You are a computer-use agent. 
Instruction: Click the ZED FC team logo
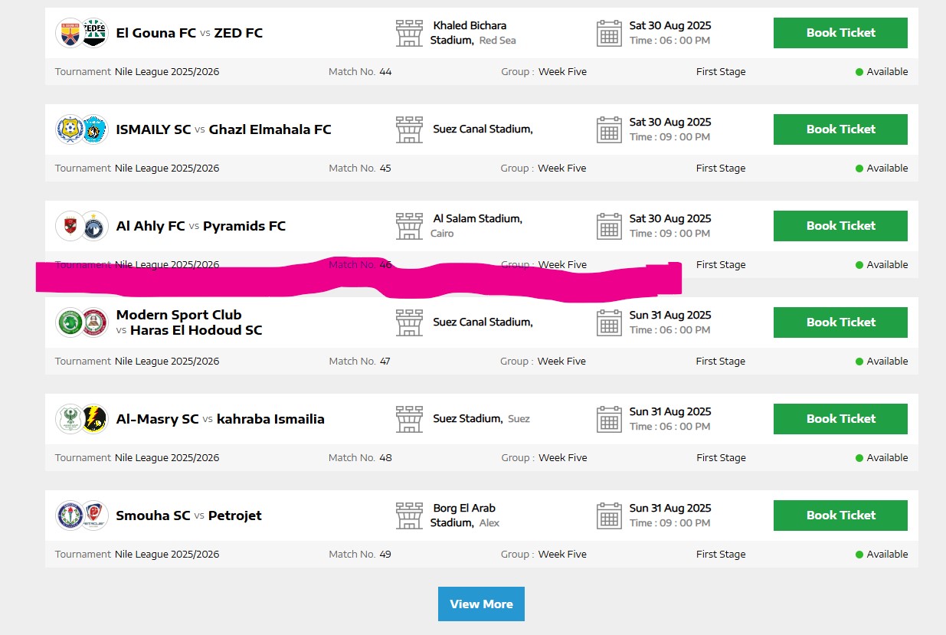[94, 33]
